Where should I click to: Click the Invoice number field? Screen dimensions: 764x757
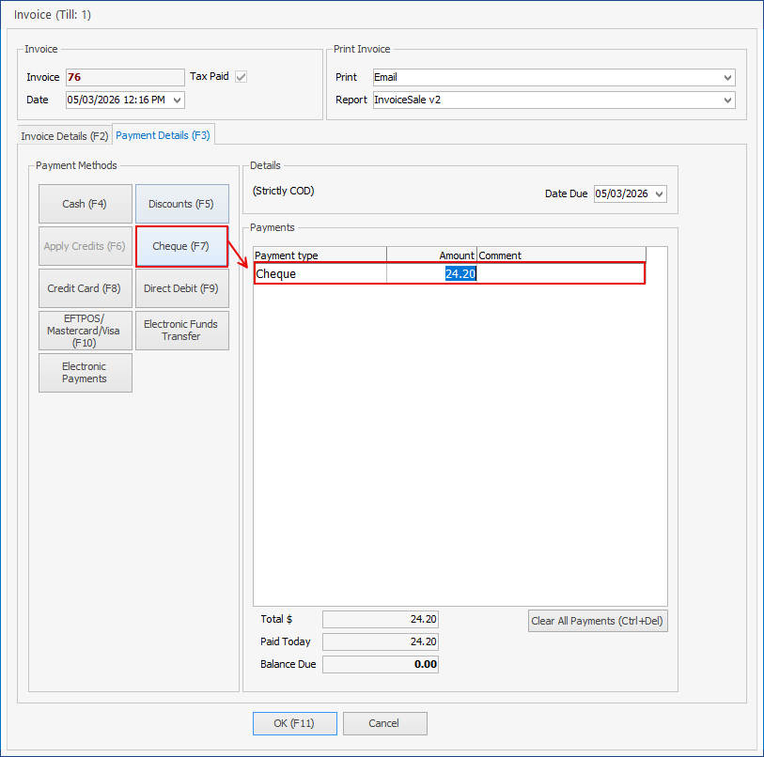tap(125, 77)
